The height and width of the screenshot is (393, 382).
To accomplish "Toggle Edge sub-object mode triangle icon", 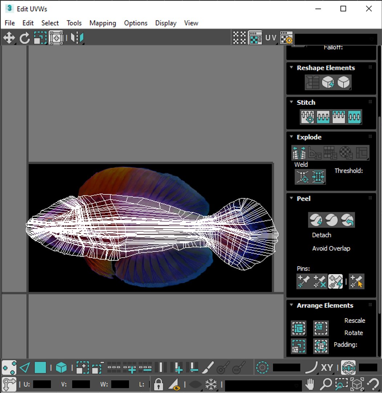I will 25,368.
